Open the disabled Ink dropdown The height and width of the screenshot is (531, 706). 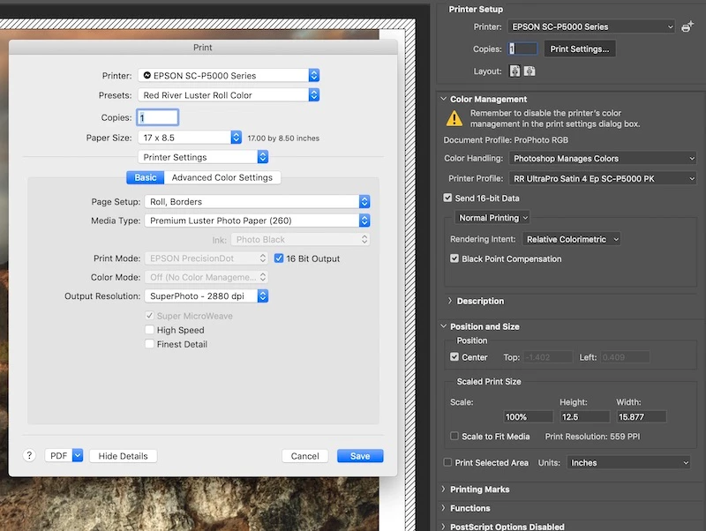[x=300, y=239]
